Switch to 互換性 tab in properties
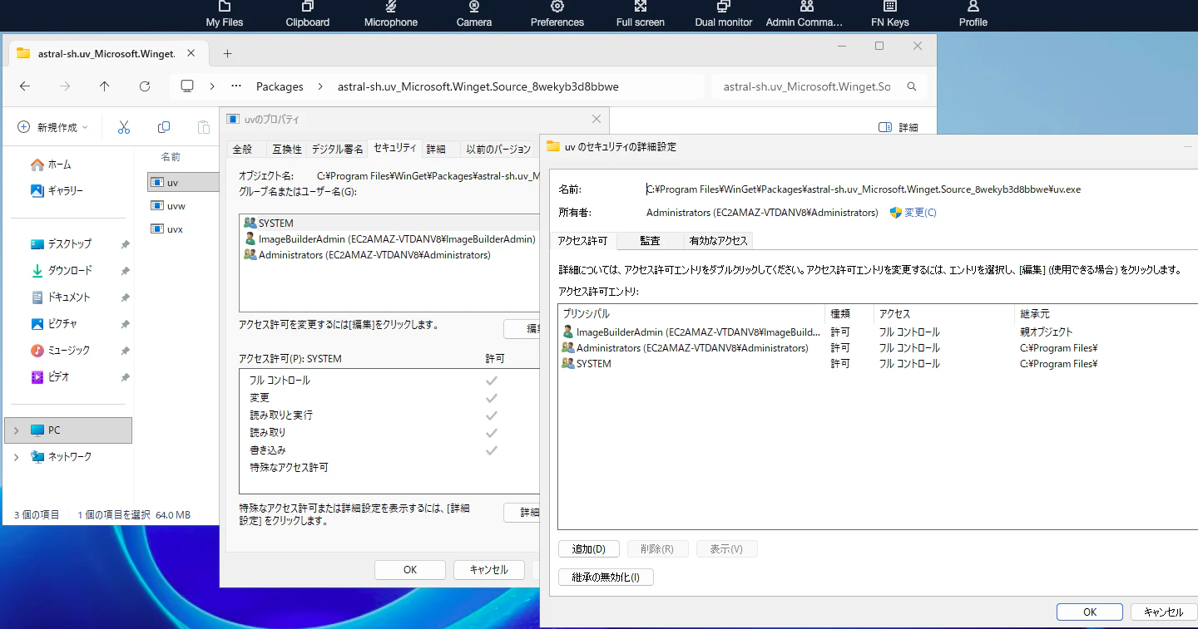This screenshot has height=629, width=1198. click(x=287, y=150)
